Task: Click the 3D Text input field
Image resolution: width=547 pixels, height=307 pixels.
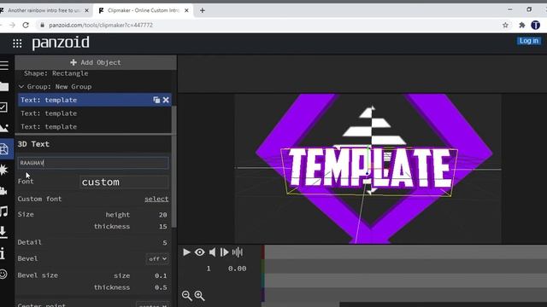Action: [x=93, y=163]
